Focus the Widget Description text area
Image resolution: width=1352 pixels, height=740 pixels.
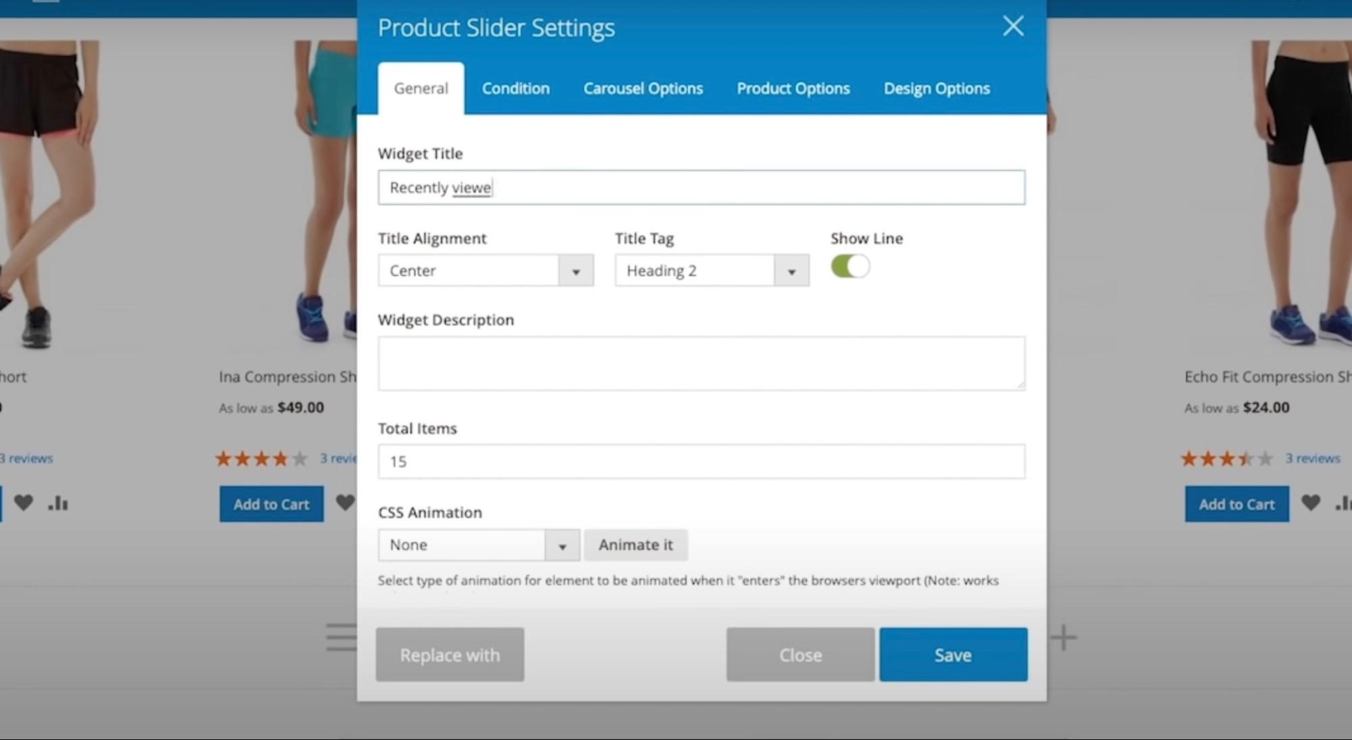701,364
